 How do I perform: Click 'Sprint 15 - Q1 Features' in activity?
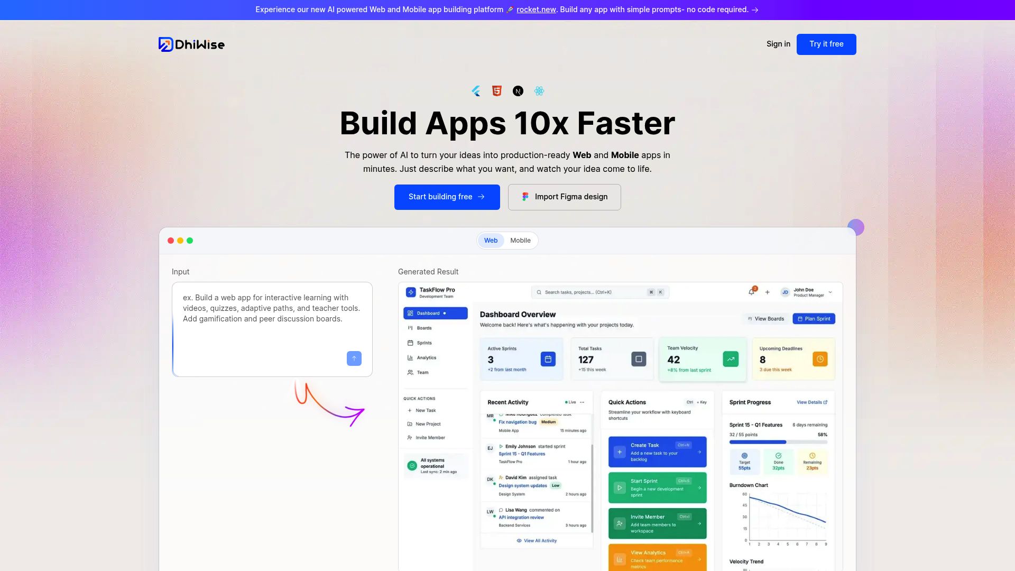(x=521, y=454)
